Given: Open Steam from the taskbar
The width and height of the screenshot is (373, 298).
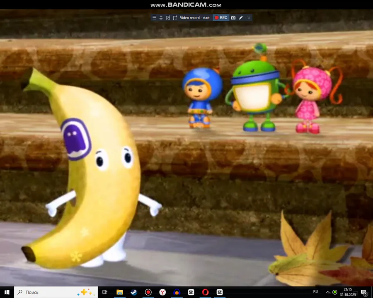Looking at the screenshot, I should coord(134,292).
